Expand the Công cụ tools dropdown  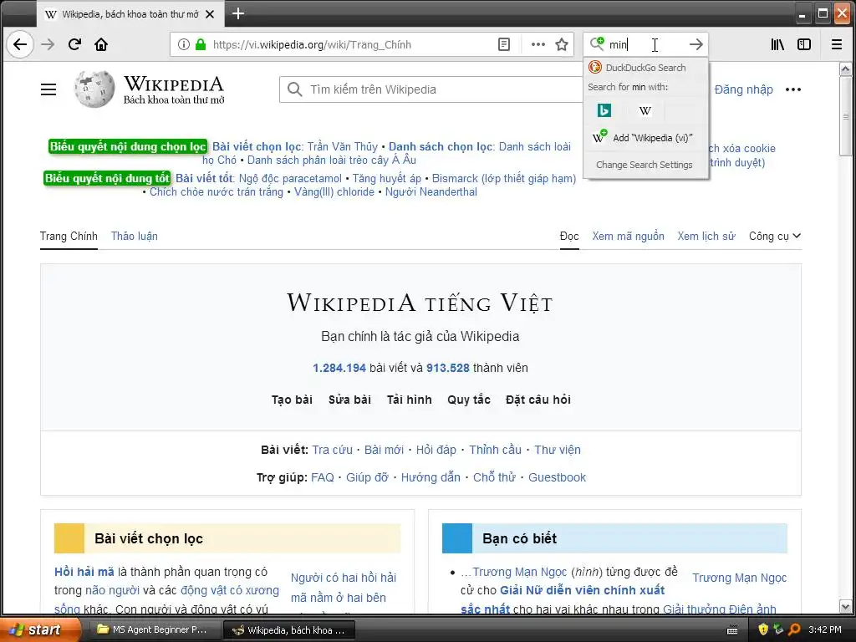(x=775, y=236)
